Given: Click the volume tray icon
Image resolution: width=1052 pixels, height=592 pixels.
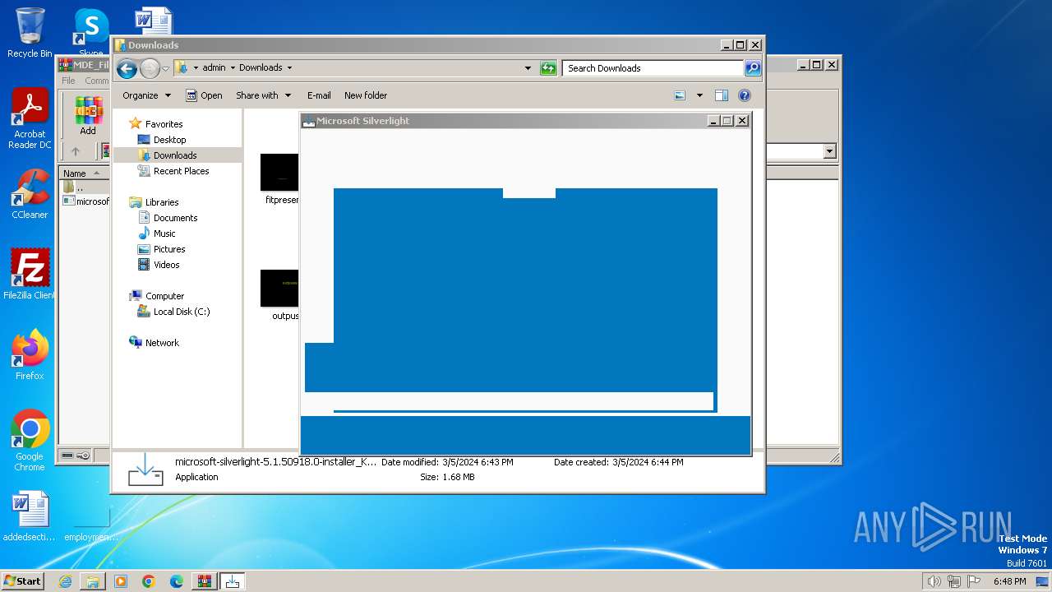Looking at the screenshot, I should (x=934, y=581).
